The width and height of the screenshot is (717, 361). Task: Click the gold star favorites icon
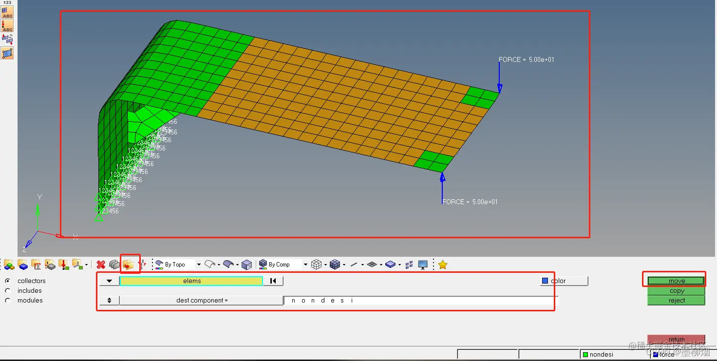tap(442, 265)
